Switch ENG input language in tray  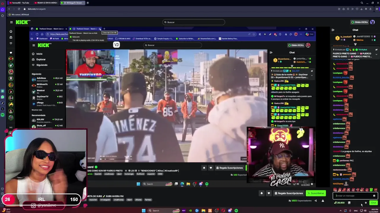356,211
